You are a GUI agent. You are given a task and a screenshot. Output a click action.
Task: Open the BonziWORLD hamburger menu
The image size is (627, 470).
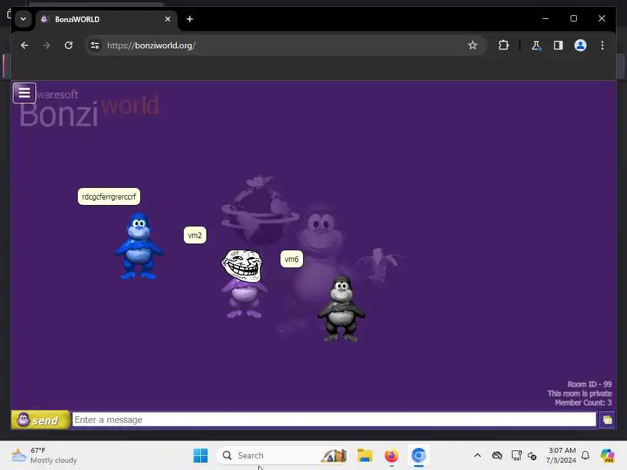click(24, 93)
